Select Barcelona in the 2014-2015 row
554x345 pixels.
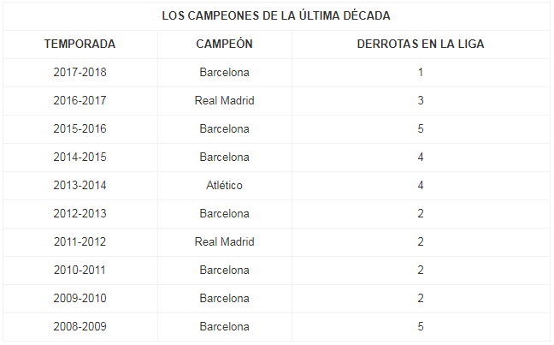pyautogui.click(x=224, y=158)
